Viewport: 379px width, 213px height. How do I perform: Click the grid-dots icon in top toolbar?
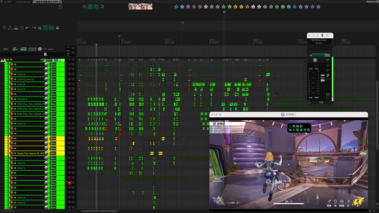point(84,7)
